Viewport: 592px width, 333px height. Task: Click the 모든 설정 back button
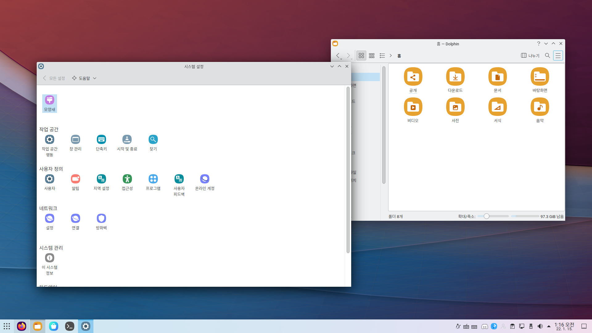pos(54,78)
